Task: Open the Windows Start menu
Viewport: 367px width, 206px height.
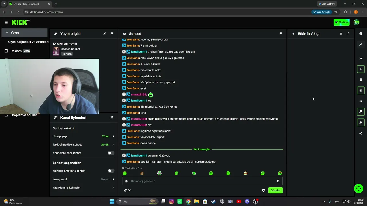Action: tap(112, 201)
